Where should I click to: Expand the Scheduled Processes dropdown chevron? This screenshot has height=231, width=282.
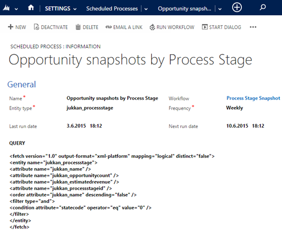coord(146,9)
